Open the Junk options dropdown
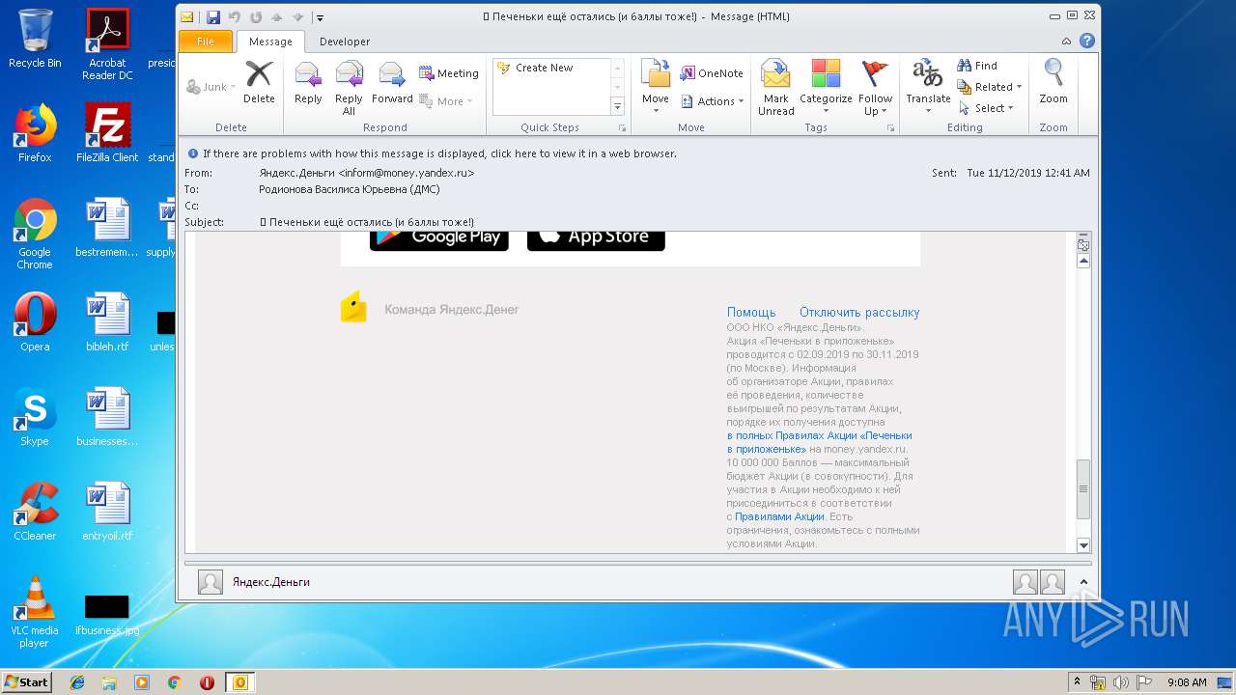 [x=210, y=87]
